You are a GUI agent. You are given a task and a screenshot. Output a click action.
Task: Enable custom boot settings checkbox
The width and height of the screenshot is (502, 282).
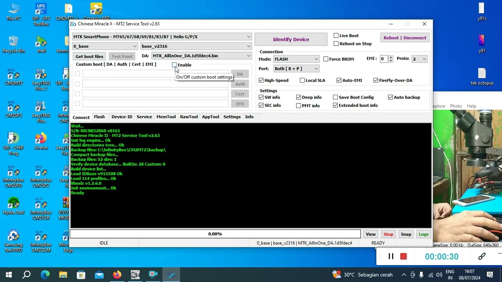pyautogui.click(x=174, y=65)
